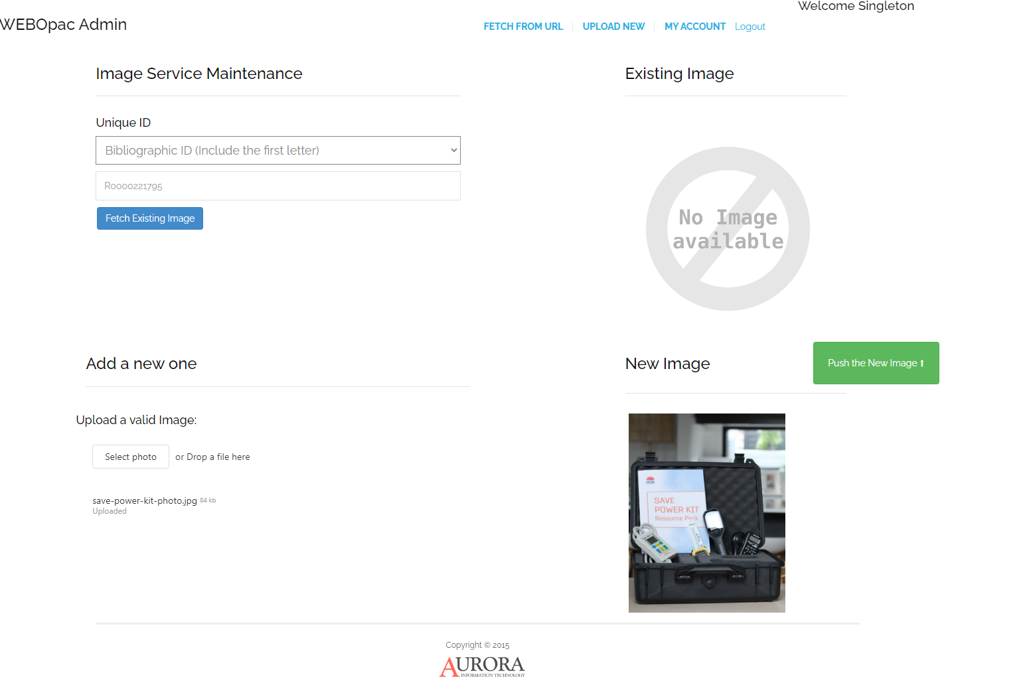Click the WEBOpac Admin site title
This screenshot has height=679, width=1027.
(64, 25)
